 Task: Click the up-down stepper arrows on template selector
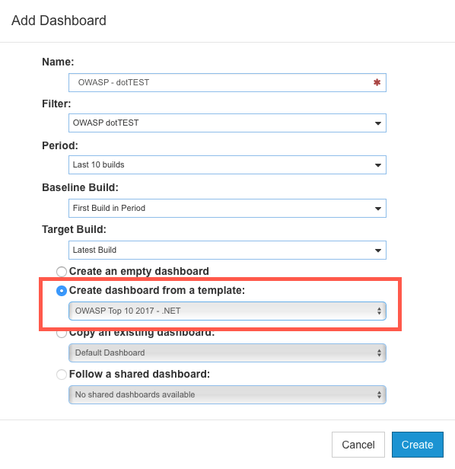pyautogui.click(x=379, y=311)
